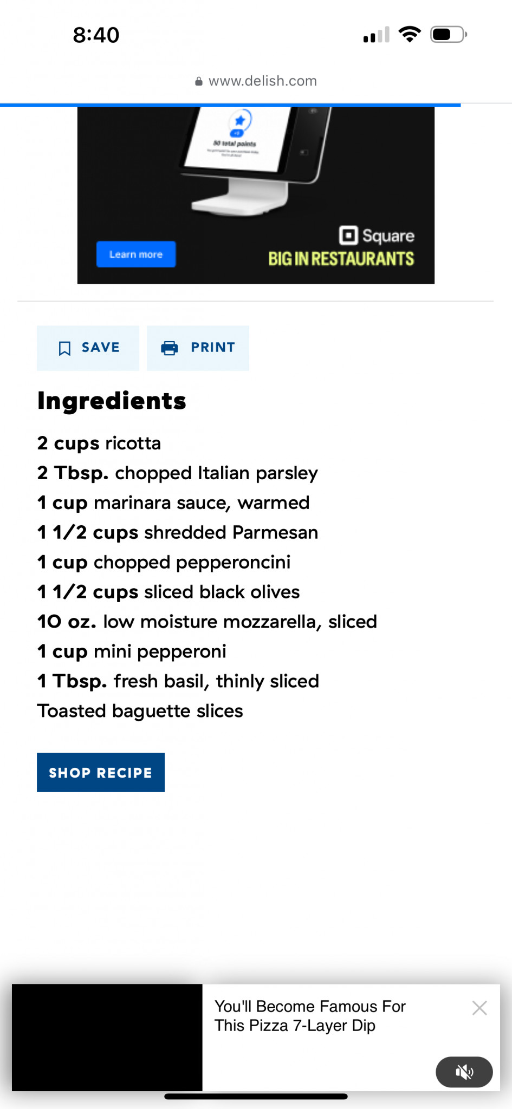The width and height of the screenshot is (512, 1109).
Task: Tap the video title Pizza 7-Layer Dip
Action: click(310, 1016)
